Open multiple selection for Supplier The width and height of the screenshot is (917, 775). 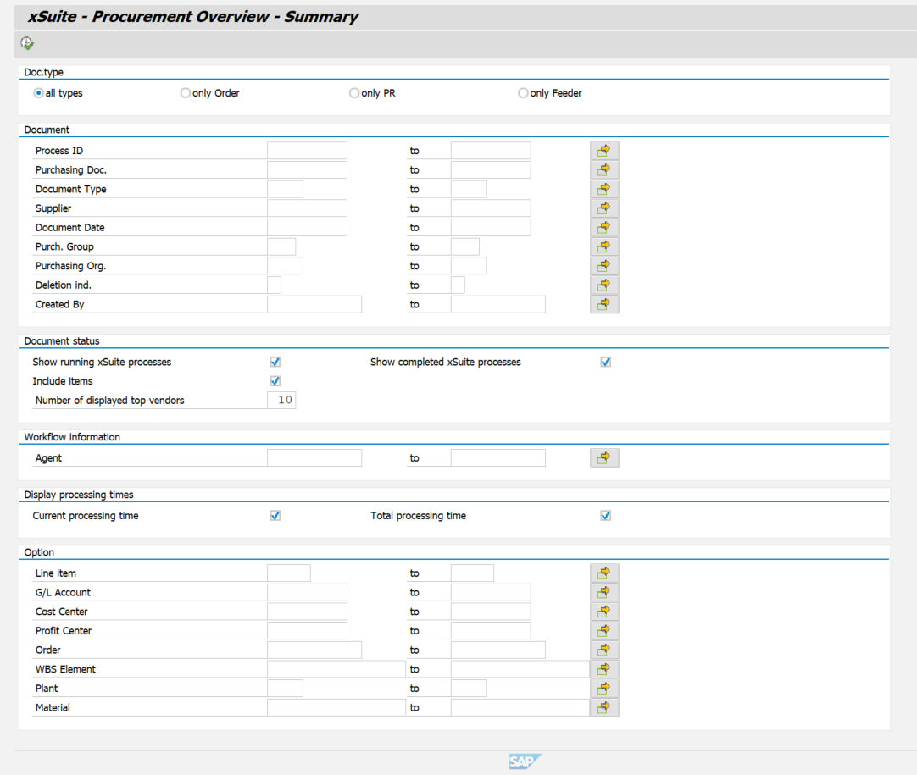(604, 208)
